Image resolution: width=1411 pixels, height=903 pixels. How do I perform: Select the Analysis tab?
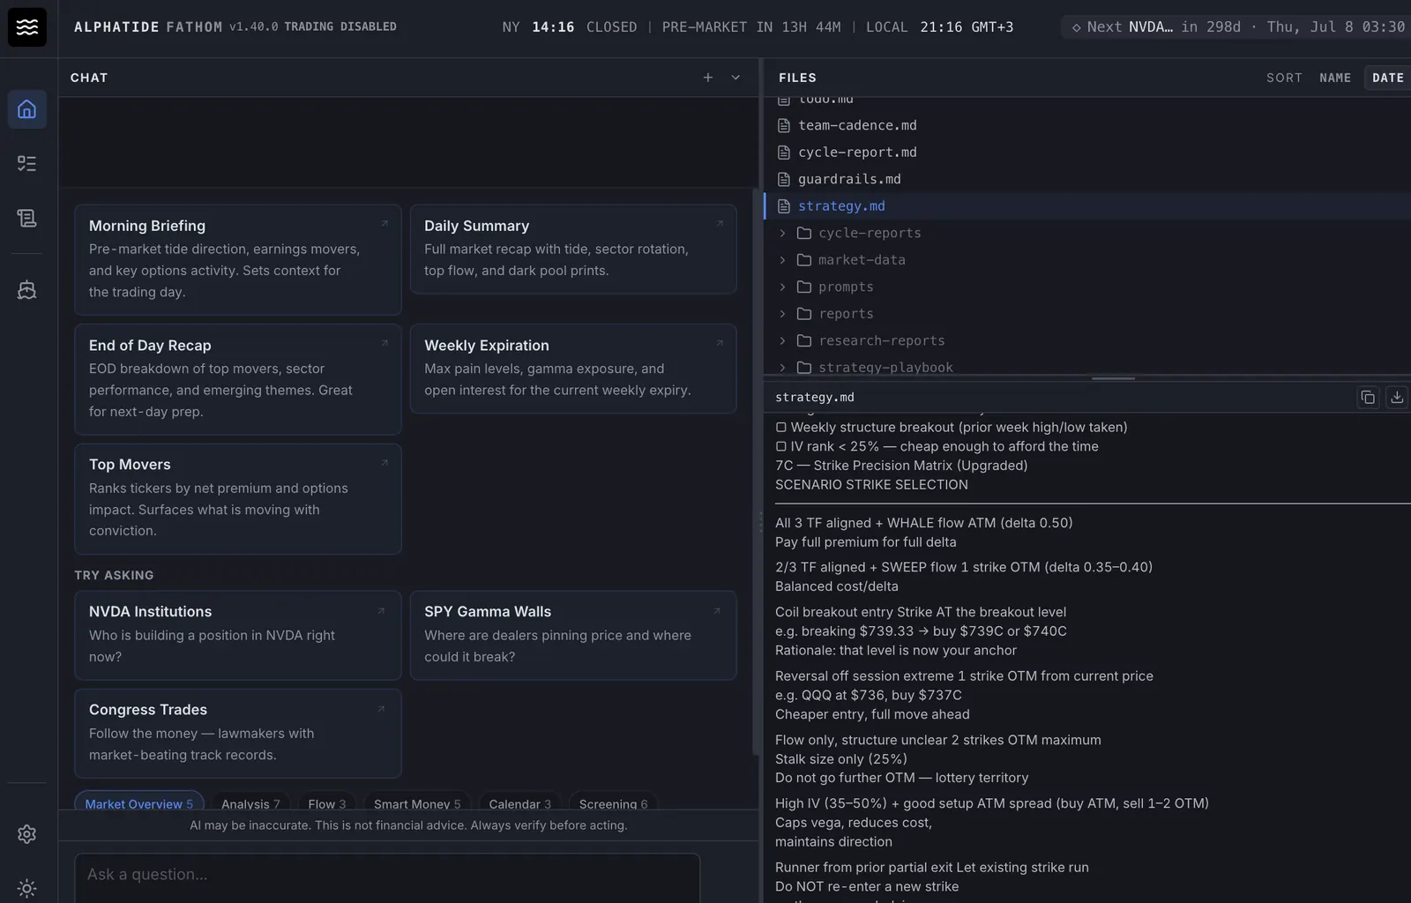(250, 802)
